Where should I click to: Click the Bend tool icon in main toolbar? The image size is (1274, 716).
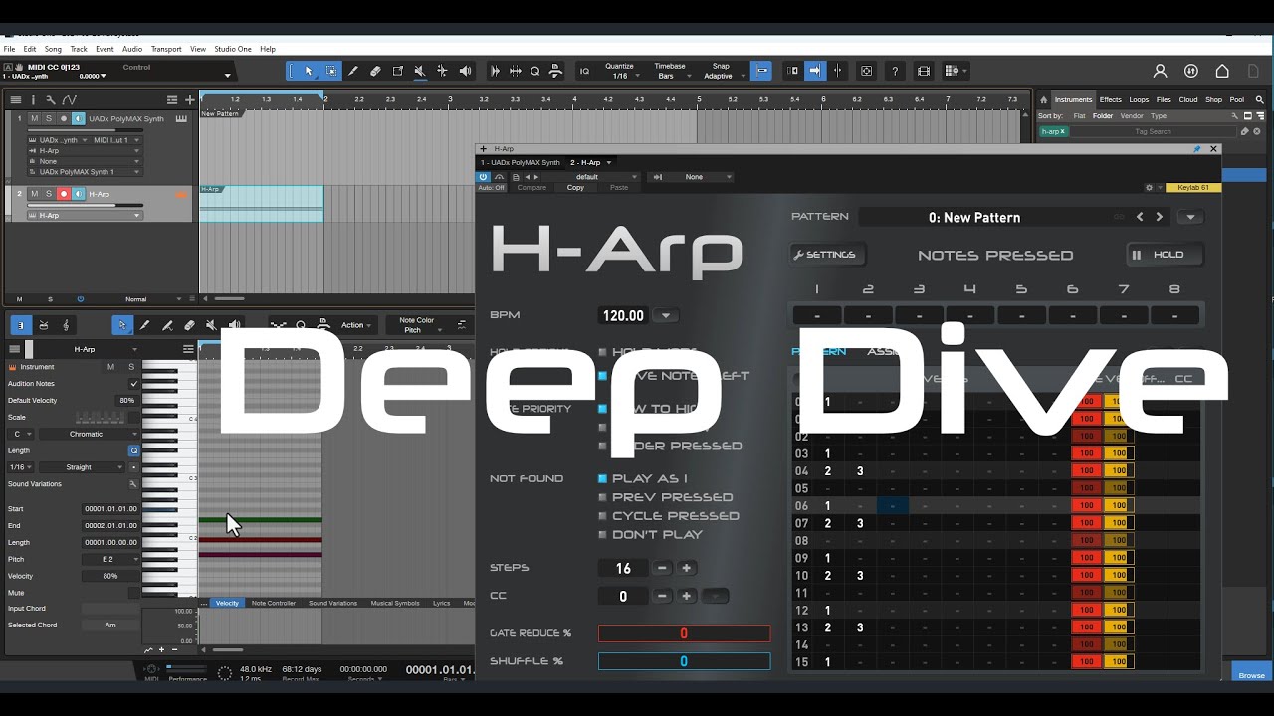tap(442, 71)
